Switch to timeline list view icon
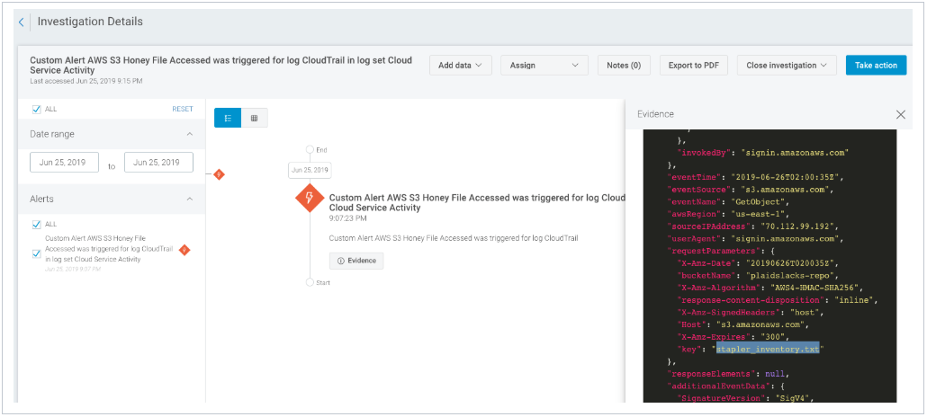This screenshot has width=927, height=417. click(x=228, y=118)
